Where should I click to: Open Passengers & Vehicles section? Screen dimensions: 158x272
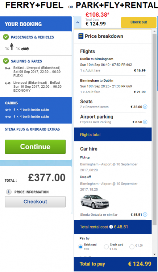click(32, 37)
